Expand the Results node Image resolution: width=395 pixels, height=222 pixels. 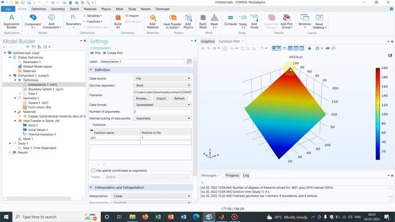tap(10, 152)
